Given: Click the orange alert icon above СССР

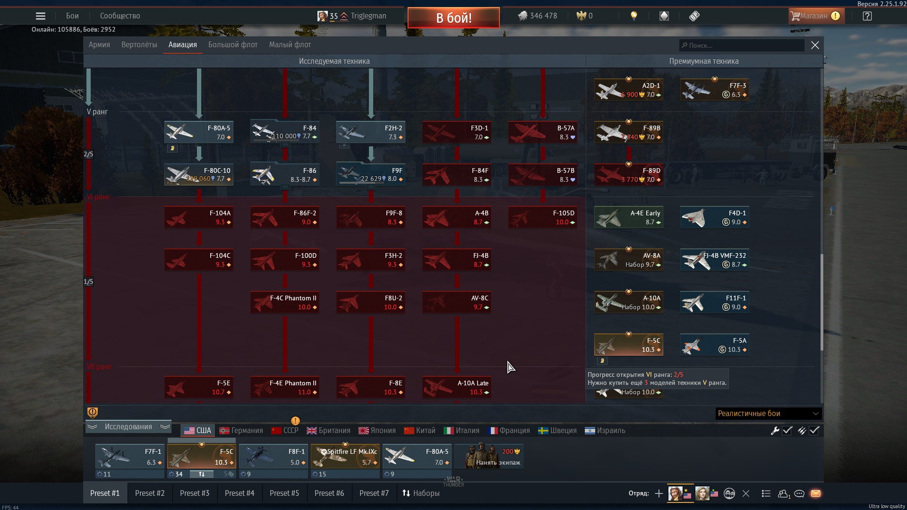Looking at the screenshot, I should [x=295, y=421].
